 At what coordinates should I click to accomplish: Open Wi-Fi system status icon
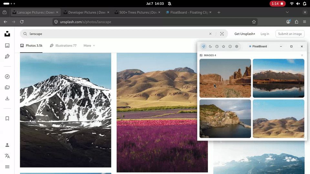[x=292, y=4]
